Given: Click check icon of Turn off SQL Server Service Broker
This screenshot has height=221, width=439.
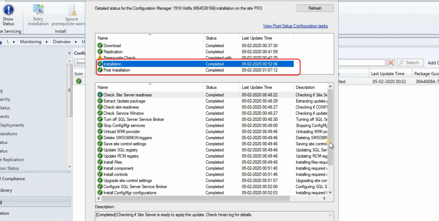Looking at the screenshot, I should click(x=100, y=119).
